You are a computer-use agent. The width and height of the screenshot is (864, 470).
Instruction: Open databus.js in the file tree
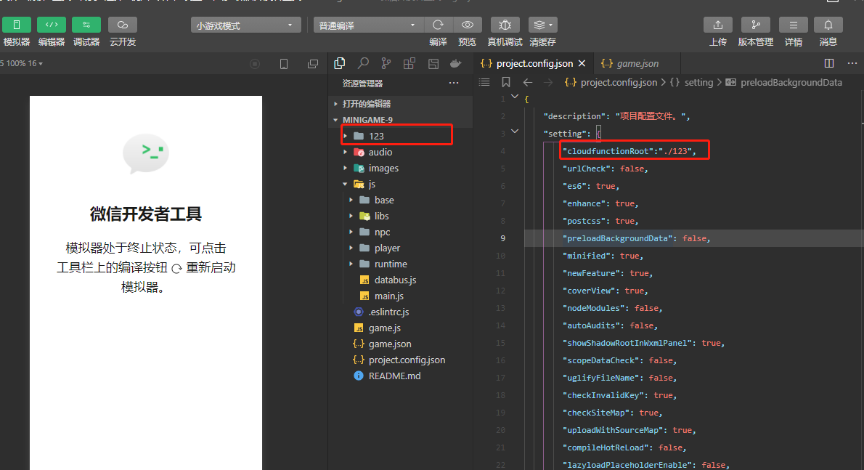[401, 280]
